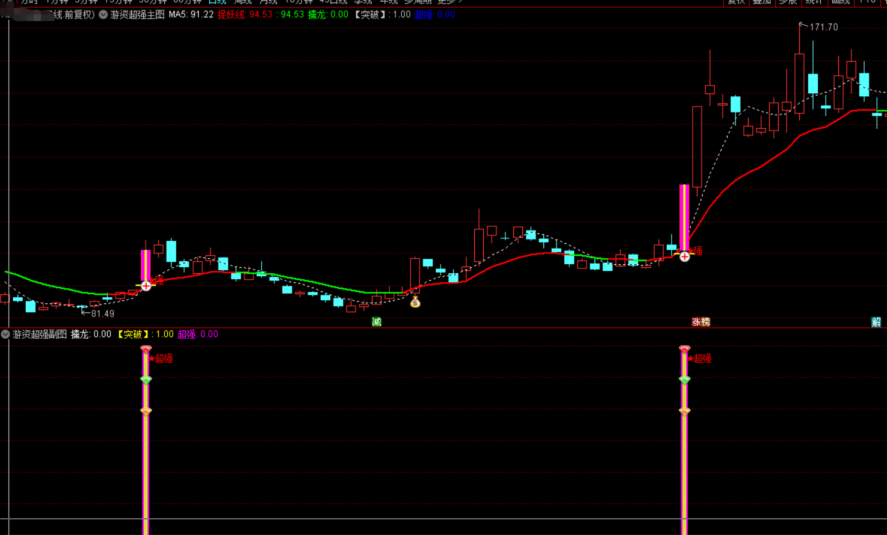
Task: Click main chart 【突破】: 1.00 readout
Action: click(x=382, y=14)
